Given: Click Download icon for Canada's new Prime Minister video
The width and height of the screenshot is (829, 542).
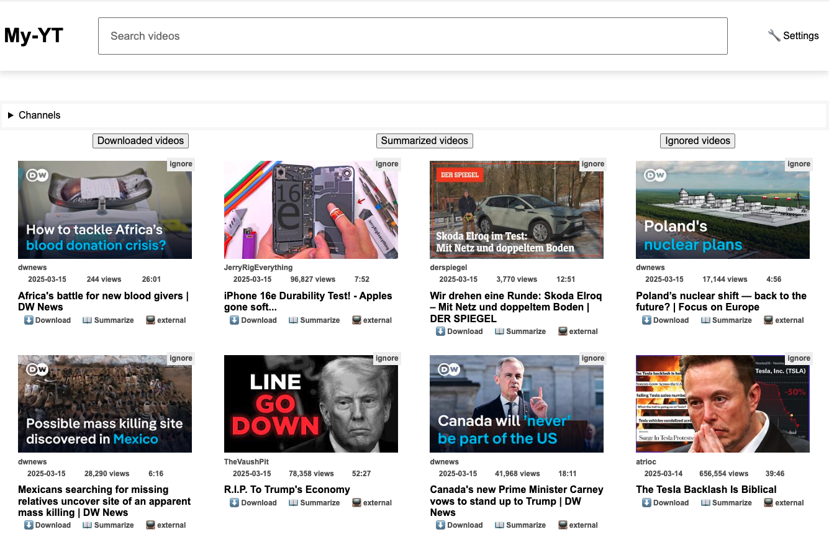Looking at the screenshot, I should click(x=440, y=525).
